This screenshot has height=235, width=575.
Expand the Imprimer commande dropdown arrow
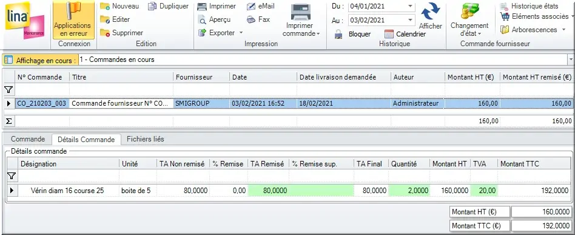318,34
